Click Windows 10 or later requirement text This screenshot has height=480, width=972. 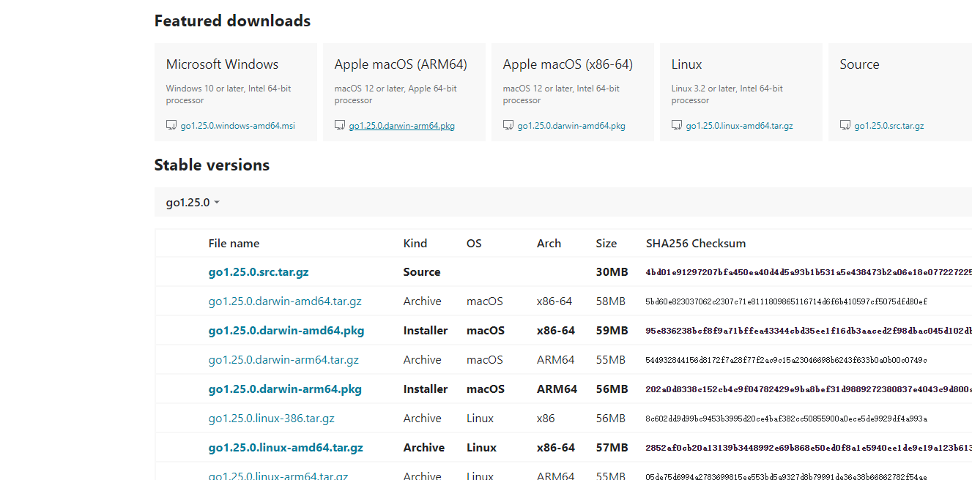click(229, 94)
